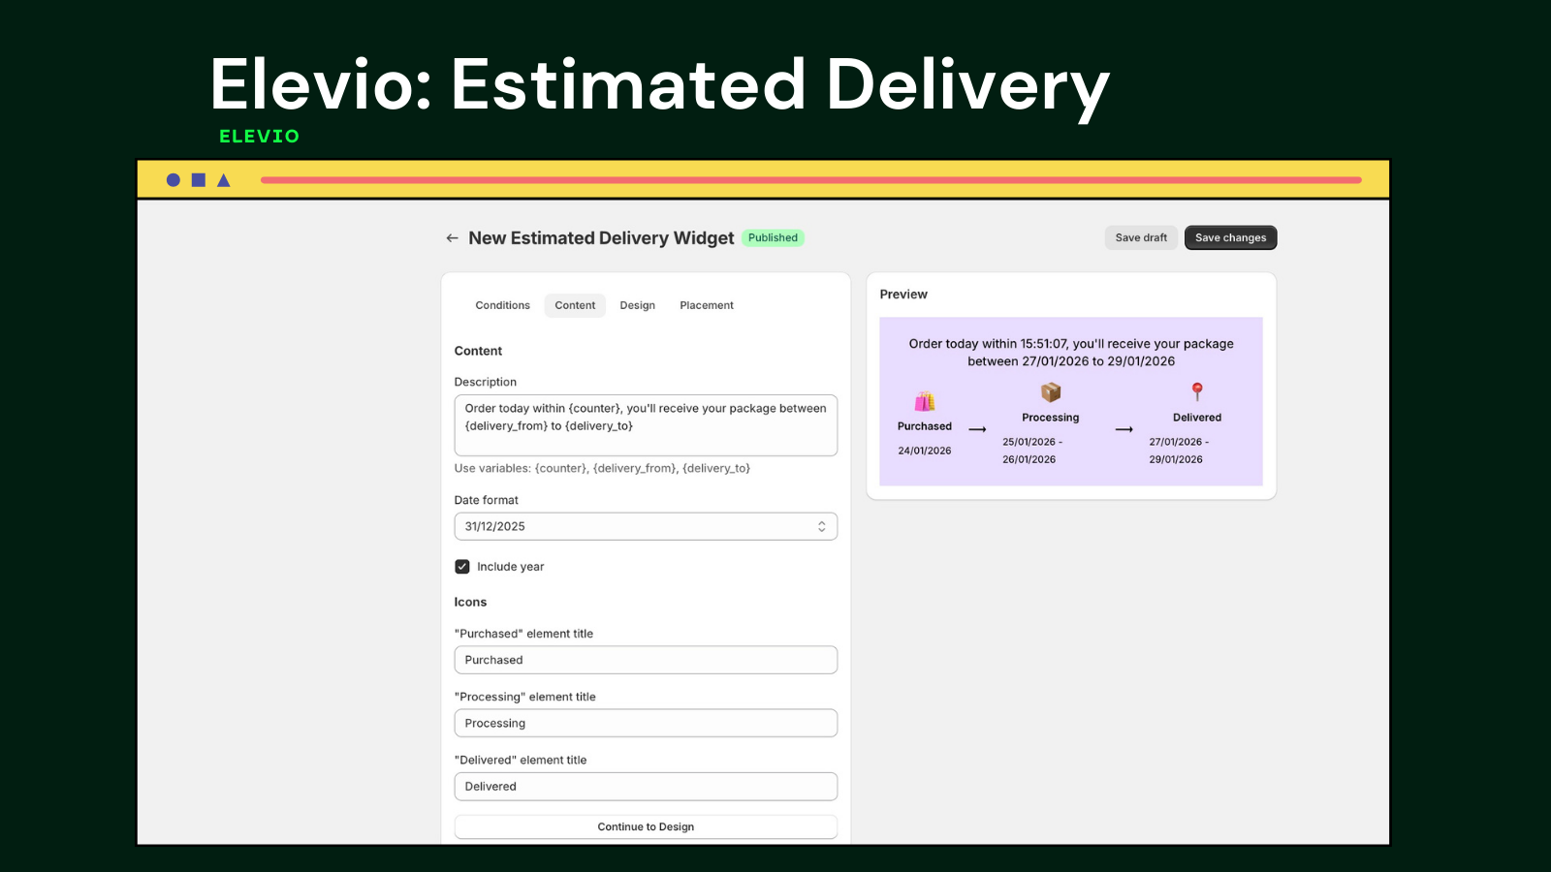Expand the 31/12/2025 format selector

pos(645,526)
